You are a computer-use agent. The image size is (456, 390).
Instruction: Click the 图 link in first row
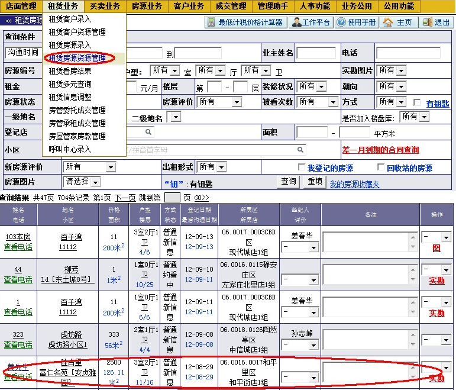coord(436,248)
